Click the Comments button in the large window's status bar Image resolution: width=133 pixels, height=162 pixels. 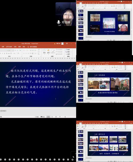[43, 117]
